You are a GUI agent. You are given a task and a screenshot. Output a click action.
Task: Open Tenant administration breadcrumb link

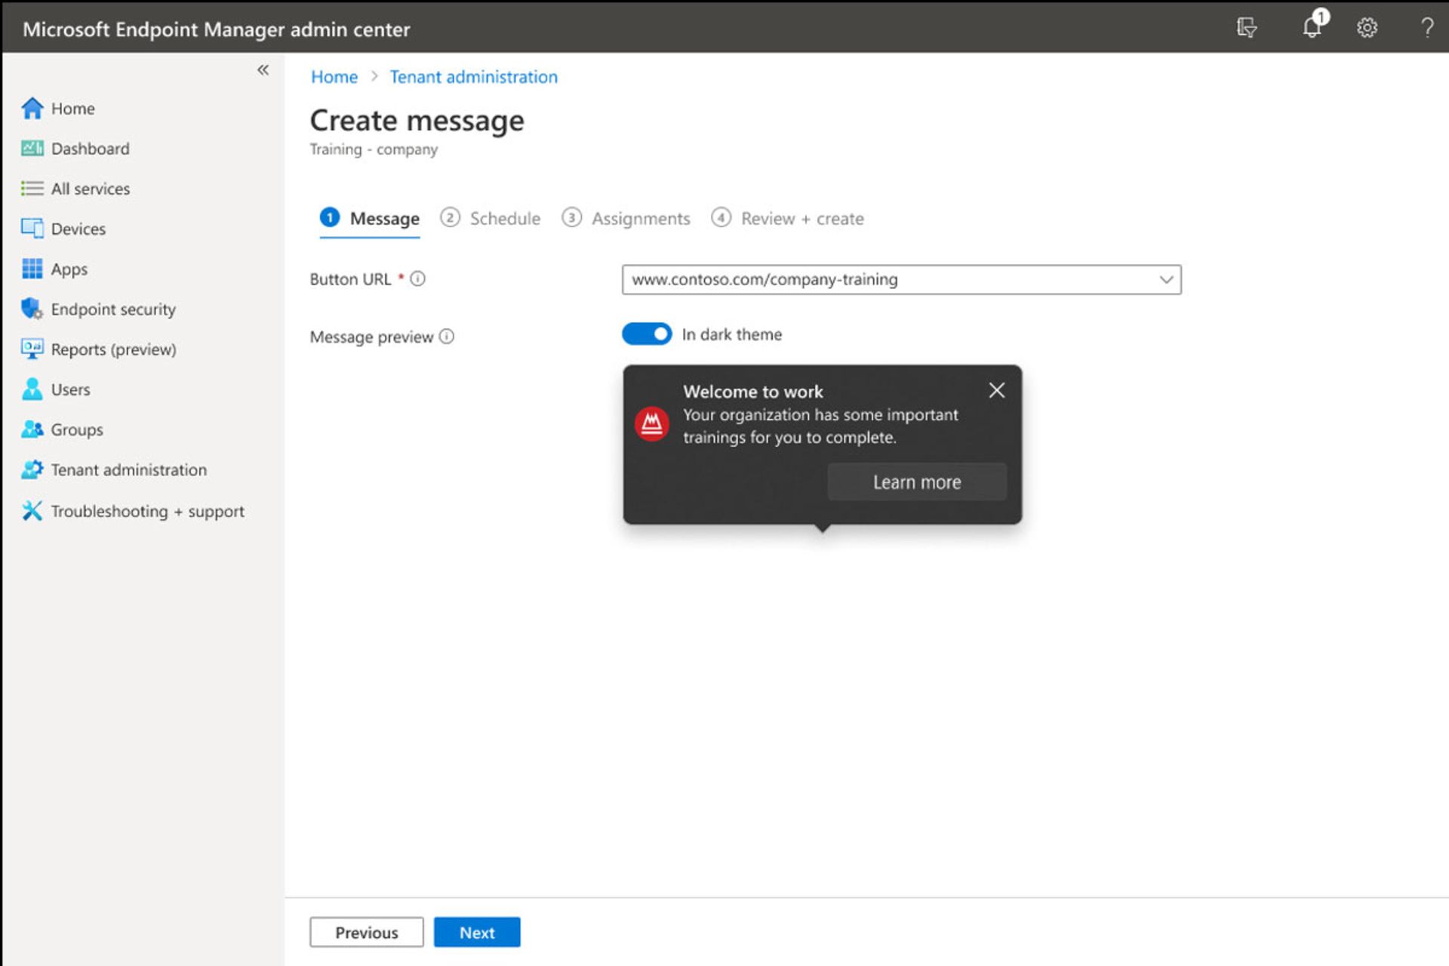pos(473,77)
